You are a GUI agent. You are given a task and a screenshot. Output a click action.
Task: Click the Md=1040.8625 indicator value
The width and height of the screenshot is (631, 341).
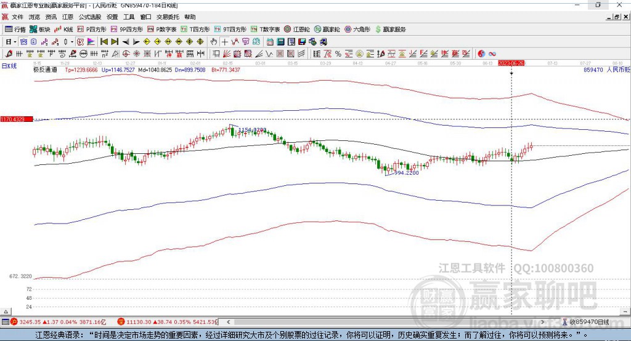pos(155,70)
